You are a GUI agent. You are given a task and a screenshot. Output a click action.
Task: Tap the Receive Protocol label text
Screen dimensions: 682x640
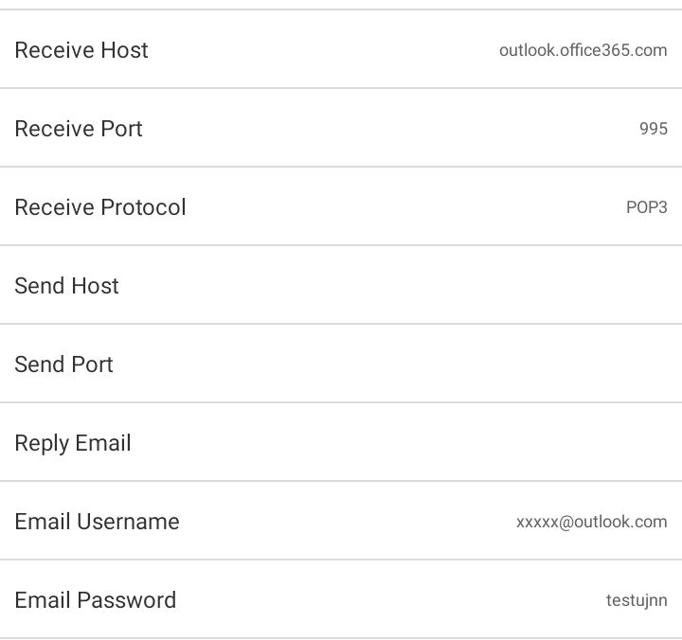tap(100, 207)
